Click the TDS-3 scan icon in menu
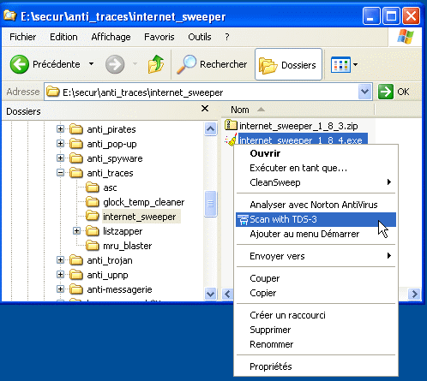 tap(244, 220)
